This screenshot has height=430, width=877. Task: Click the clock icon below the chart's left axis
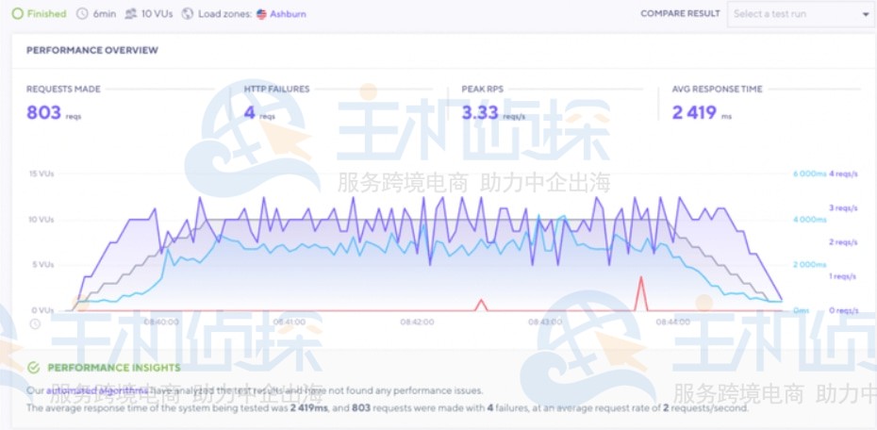coord(35,323)
